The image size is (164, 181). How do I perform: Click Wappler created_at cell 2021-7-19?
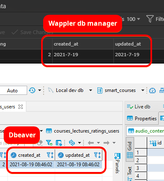83,55
